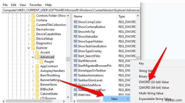Click the BannerStore folder icon
185x103 pixels.
click(x=37, y=85)
